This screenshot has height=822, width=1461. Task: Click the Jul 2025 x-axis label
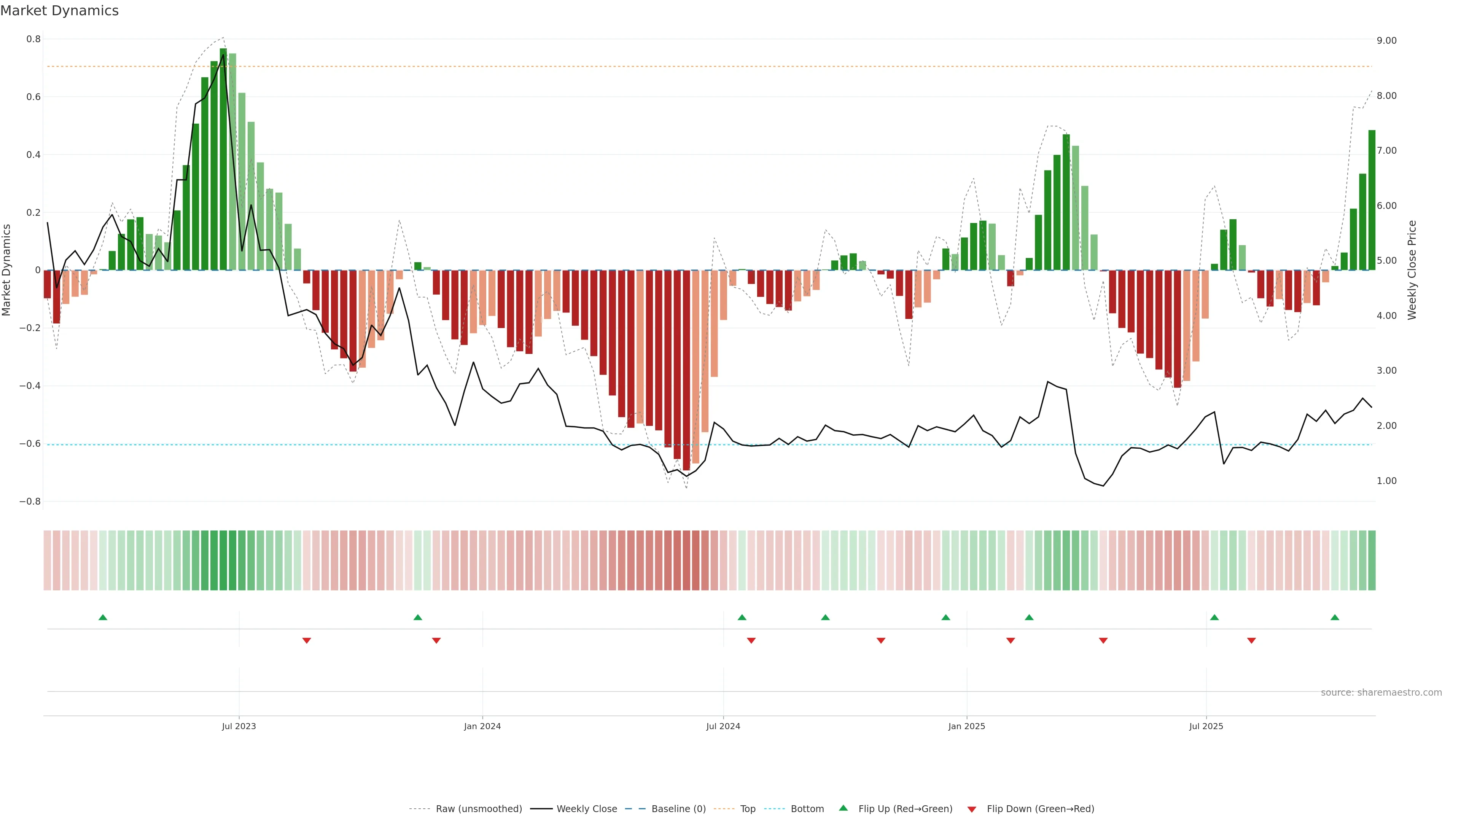pos(1206,726)
